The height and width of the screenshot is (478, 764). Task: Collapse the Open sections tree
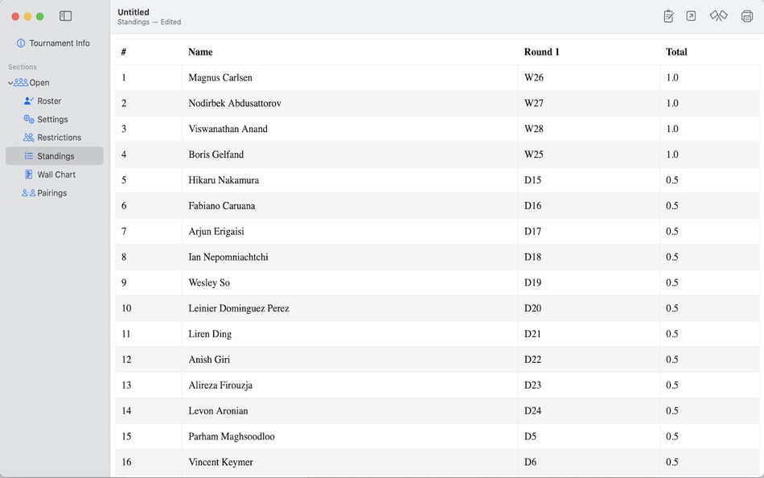tap(10, 82)
